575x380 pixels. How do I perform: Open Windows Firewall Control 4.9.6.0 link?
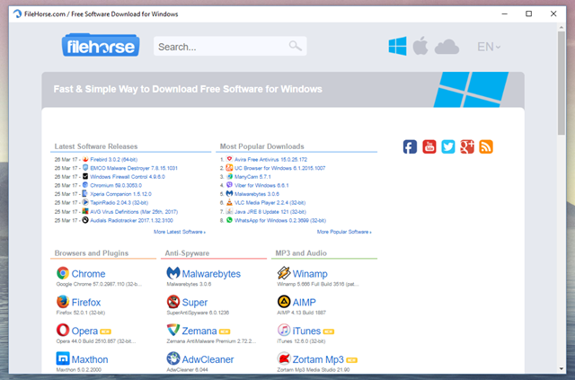click(128, 177)
